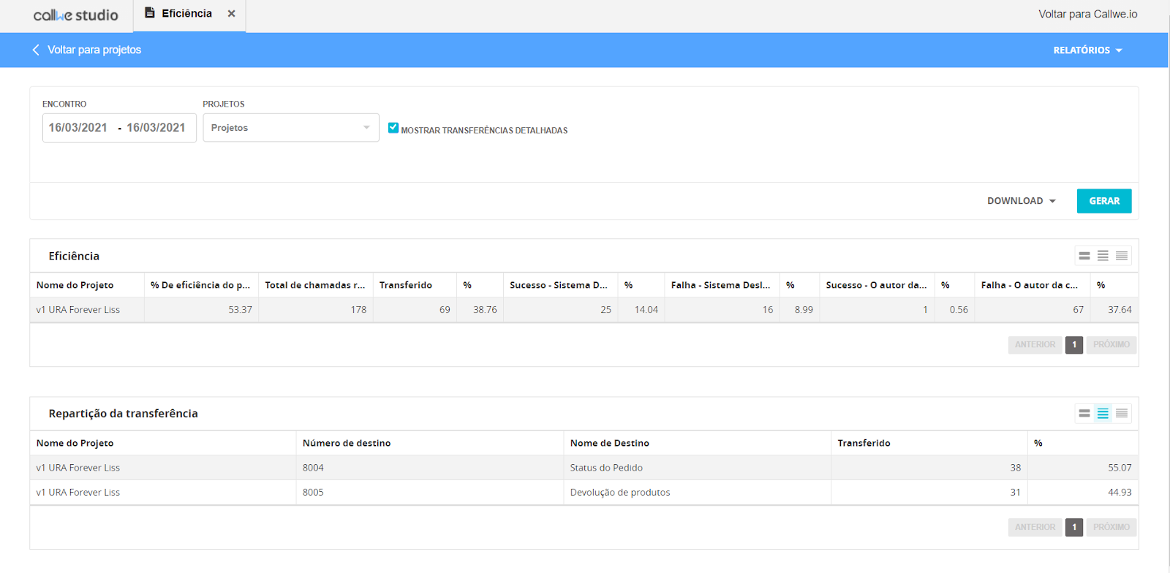Click Anterior button in Repartição pagination
1170x573 pixels.
coord(1035,527)
